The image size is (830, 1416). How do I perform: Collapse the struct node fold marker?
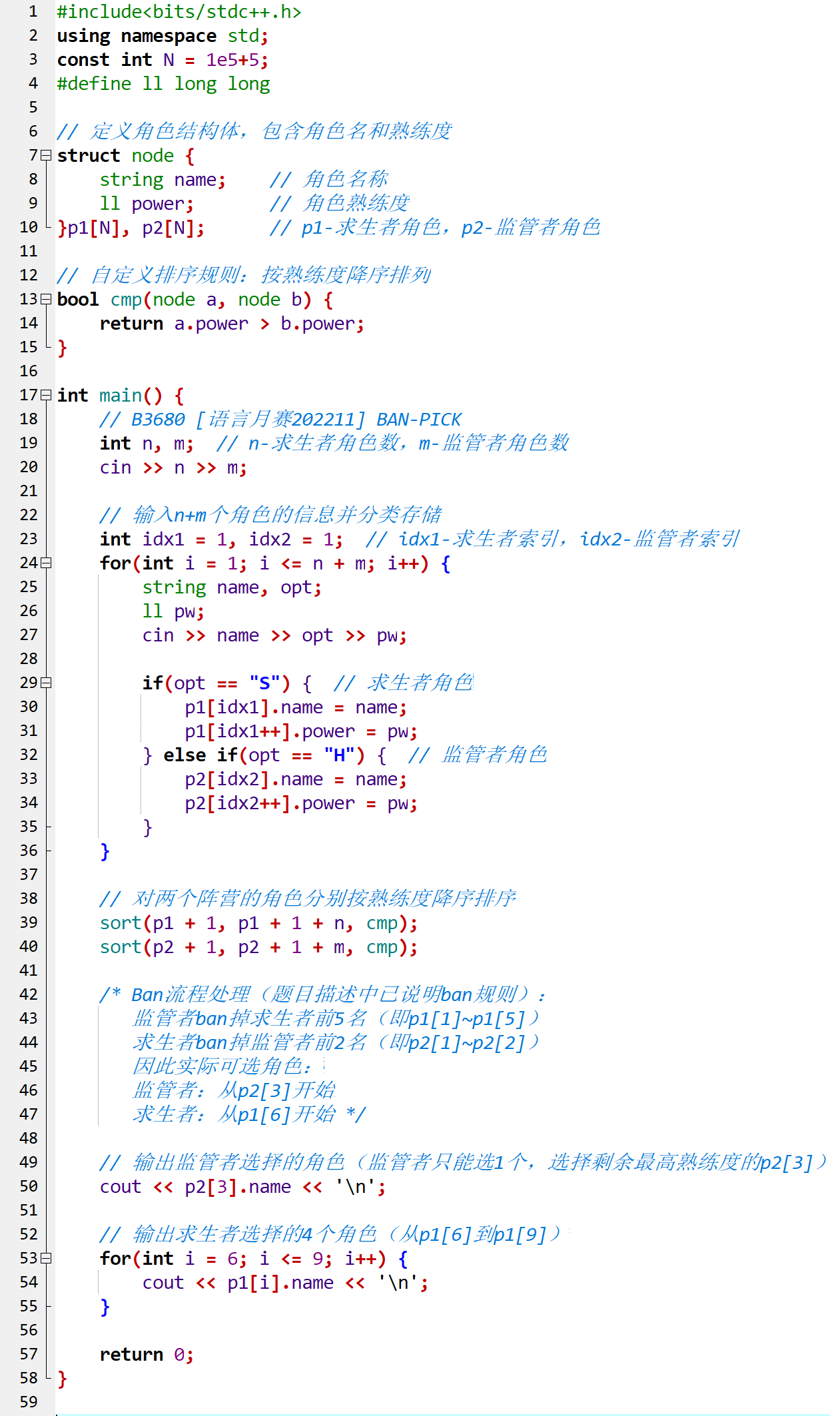point(46,155)
